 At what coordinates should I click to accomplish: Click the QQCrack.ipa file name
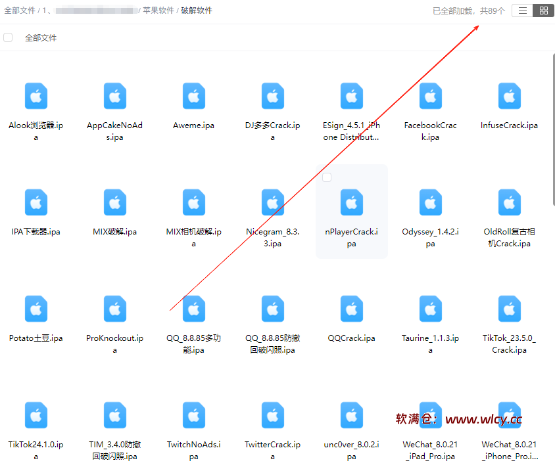click(351, 338)
